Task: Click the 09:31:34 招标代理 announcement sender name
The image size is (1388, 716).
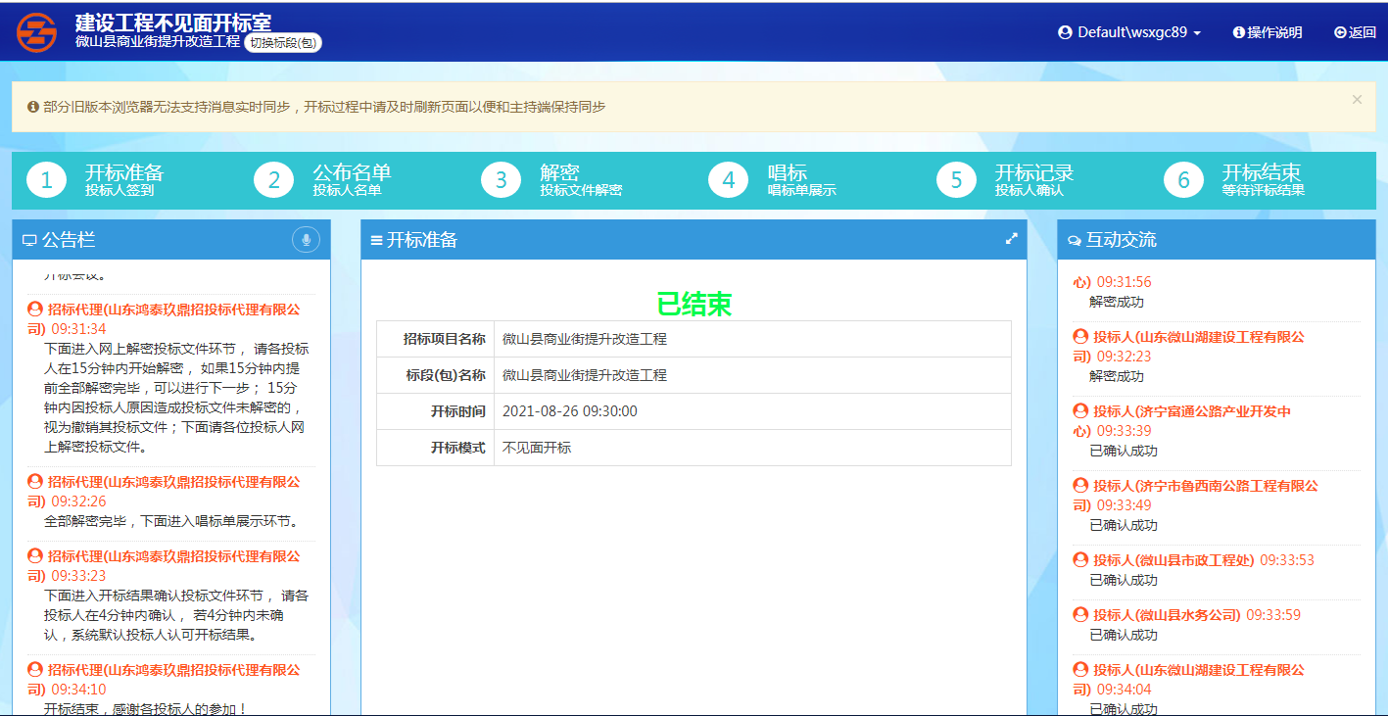Action: tap(173, 310)
